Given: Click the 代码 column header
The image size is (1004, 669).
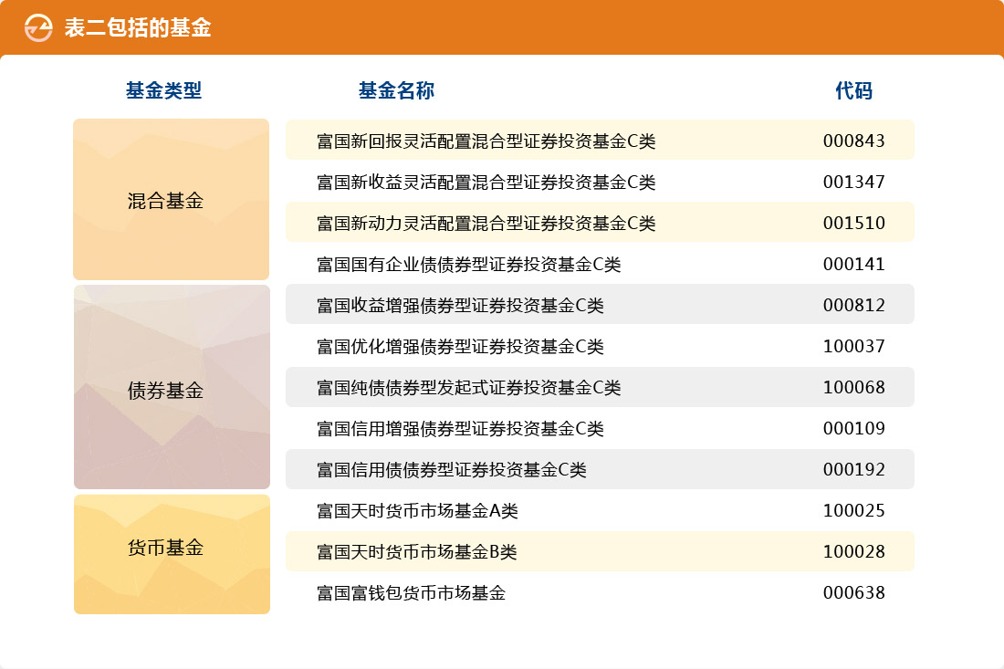Looking at the screenshot, I should (x=853, y=90).
